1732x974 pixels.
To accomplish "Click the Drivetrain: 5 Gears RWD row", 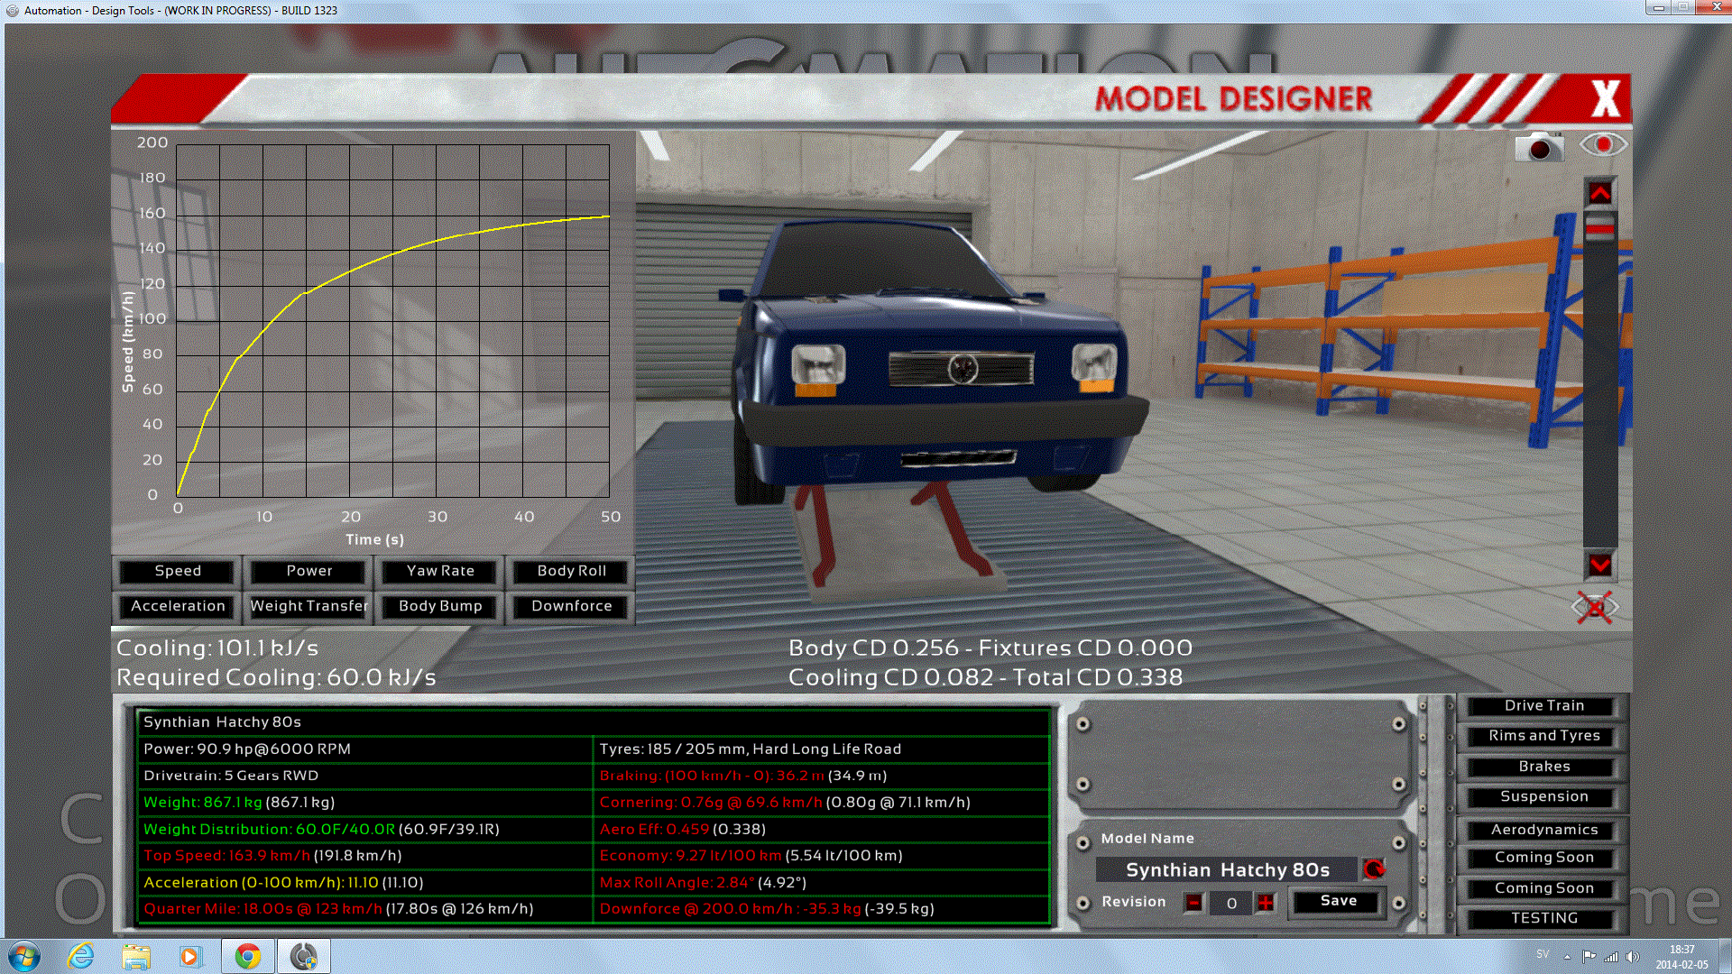I will (x=365, y=776).
